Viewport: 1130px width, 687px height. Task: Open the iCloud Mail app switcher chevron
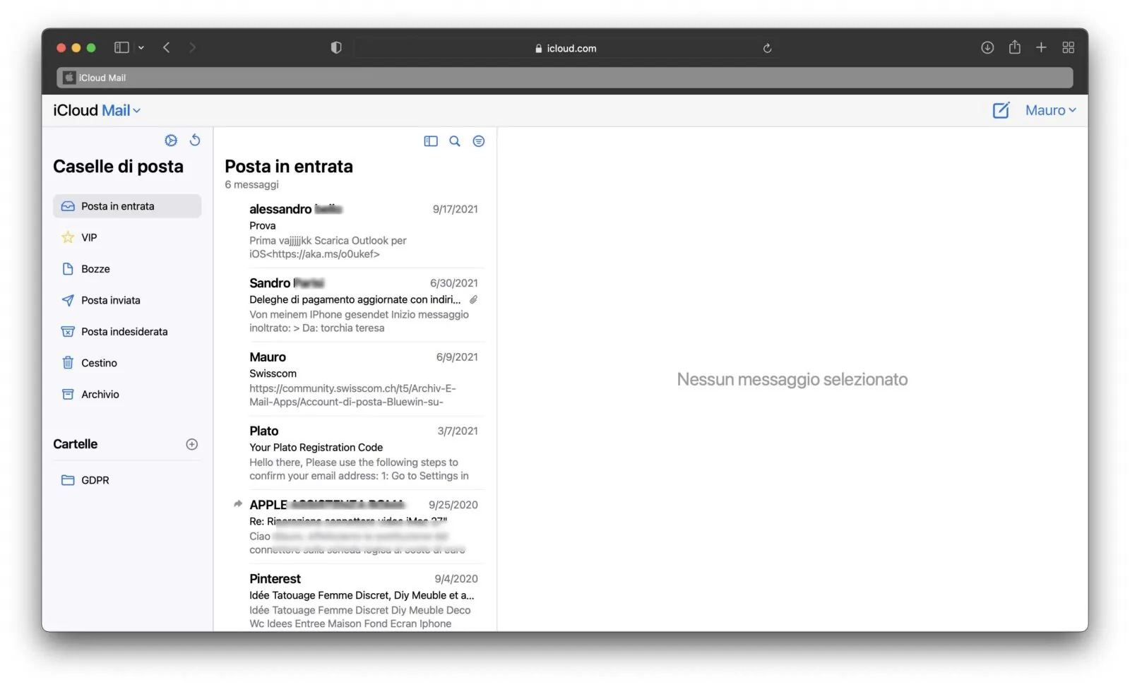tap(136, 110)
